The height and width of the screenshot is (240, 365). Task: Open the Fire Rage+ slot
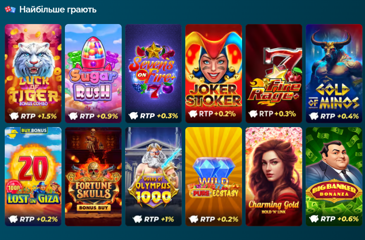coord(274,73)
